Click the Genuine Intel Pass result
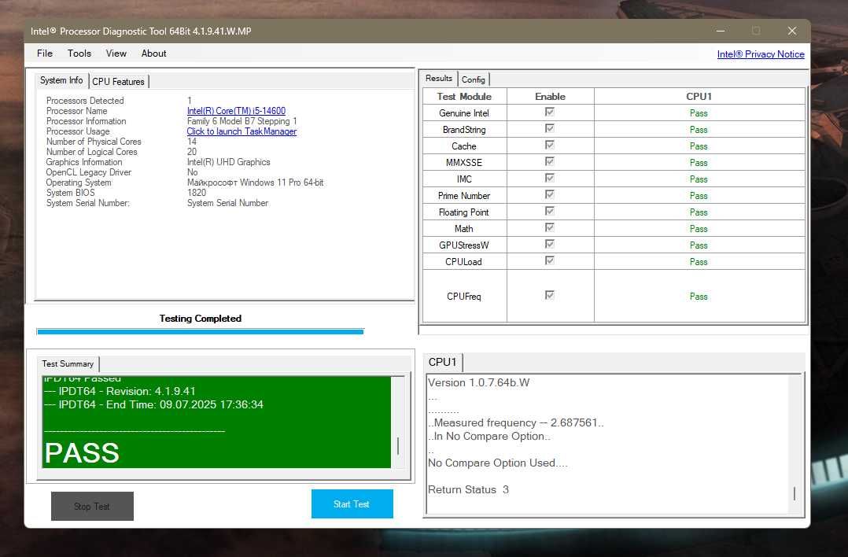This screenshot has width=848, height=557. (x=699, y=113)
